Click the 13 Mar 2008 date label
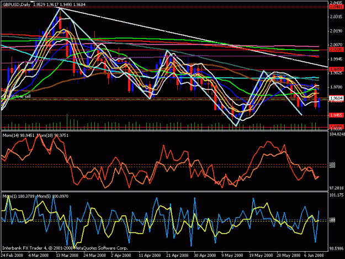Image resolution: width=345 pixels, height=259 pixels. click(x=67, y=255)
